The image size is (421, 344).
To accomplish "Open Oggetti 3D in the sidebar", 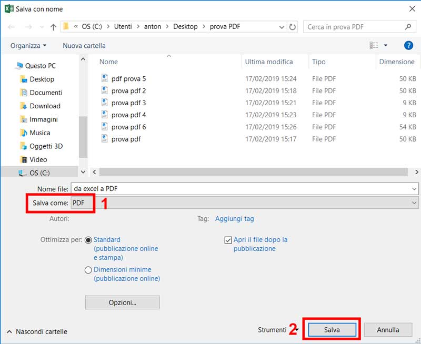I will tap(46, 146).
